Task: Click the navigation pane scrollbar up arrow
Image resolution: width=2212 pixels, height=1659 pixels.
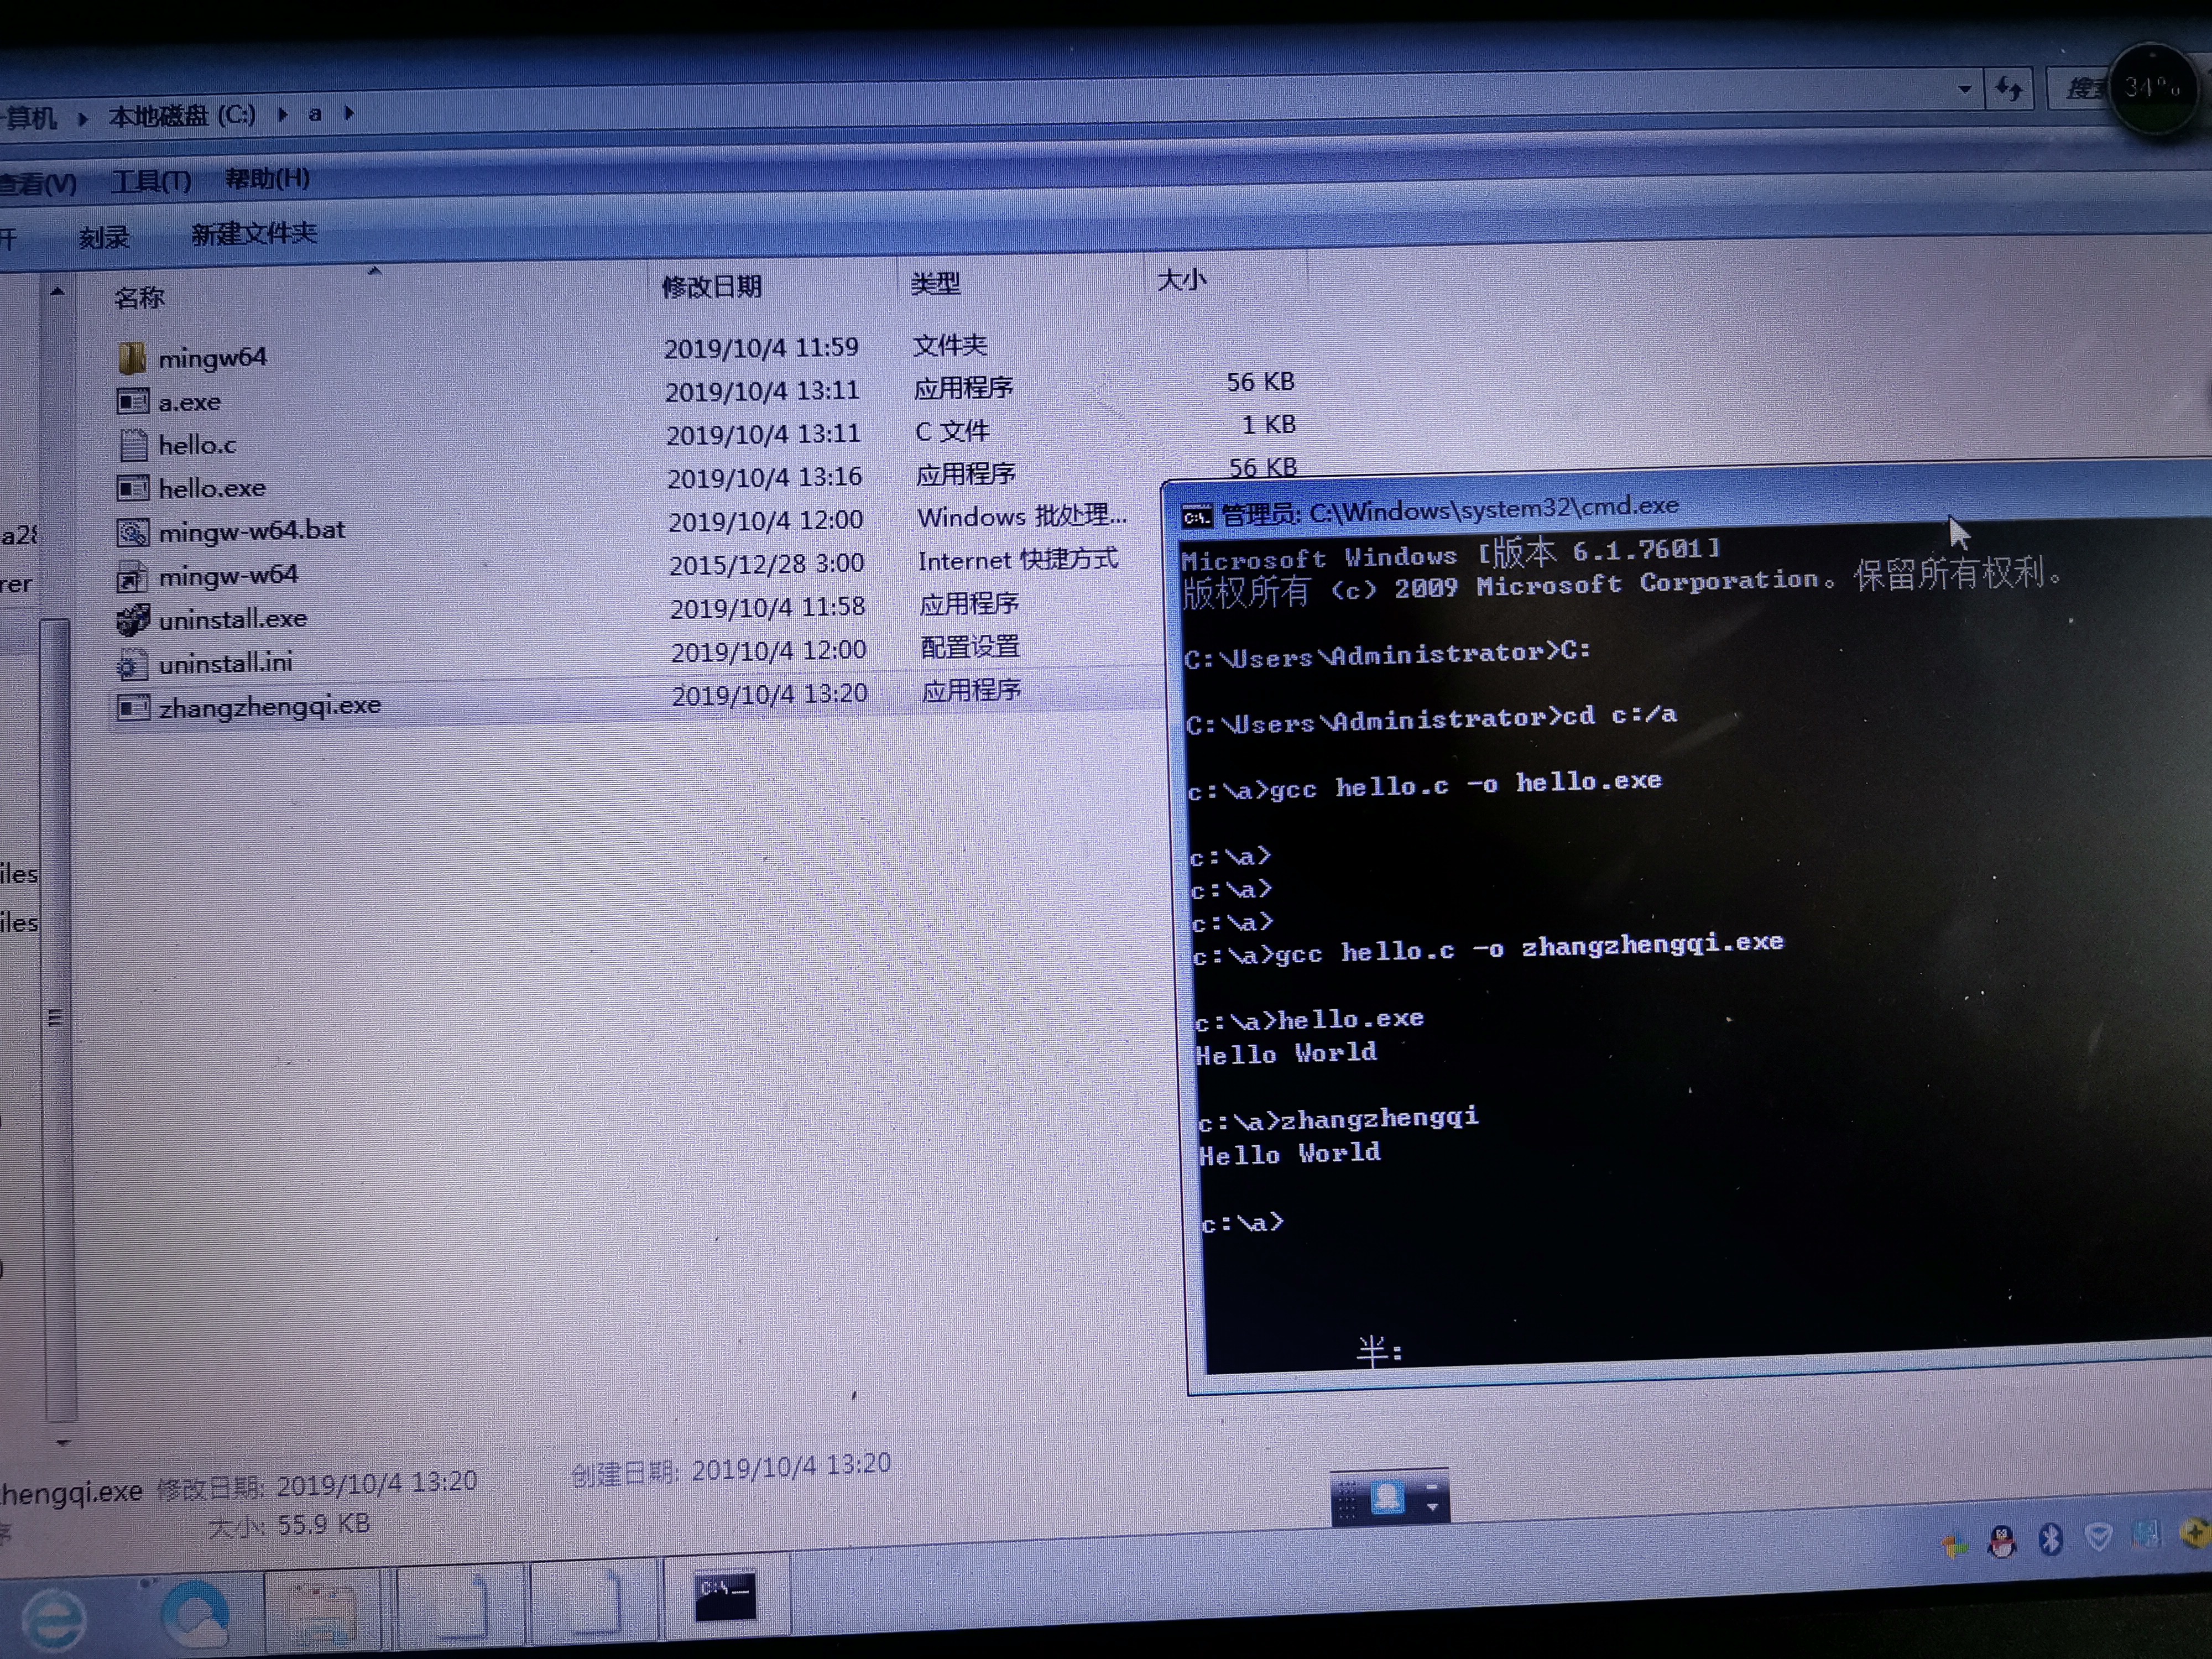Action: 57,292
